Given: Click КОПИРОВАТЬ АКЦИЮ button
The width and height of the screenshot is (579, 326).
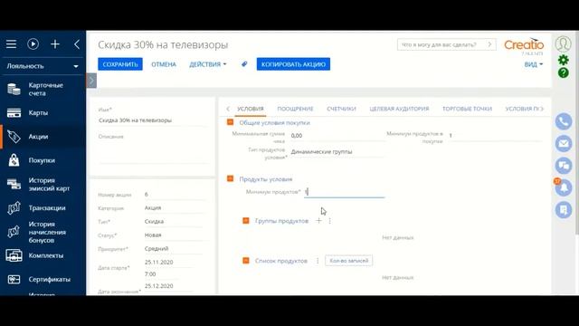Looking at the screenshot, I should pyautogui.click(x=293, y=64).
